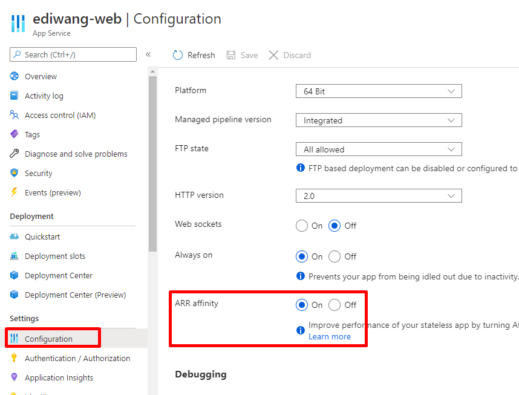Navigate to Deployment slots
Image resolution: width=519 pixels, height=395 pixels.
pyautogui.click(x=55, y=256)
